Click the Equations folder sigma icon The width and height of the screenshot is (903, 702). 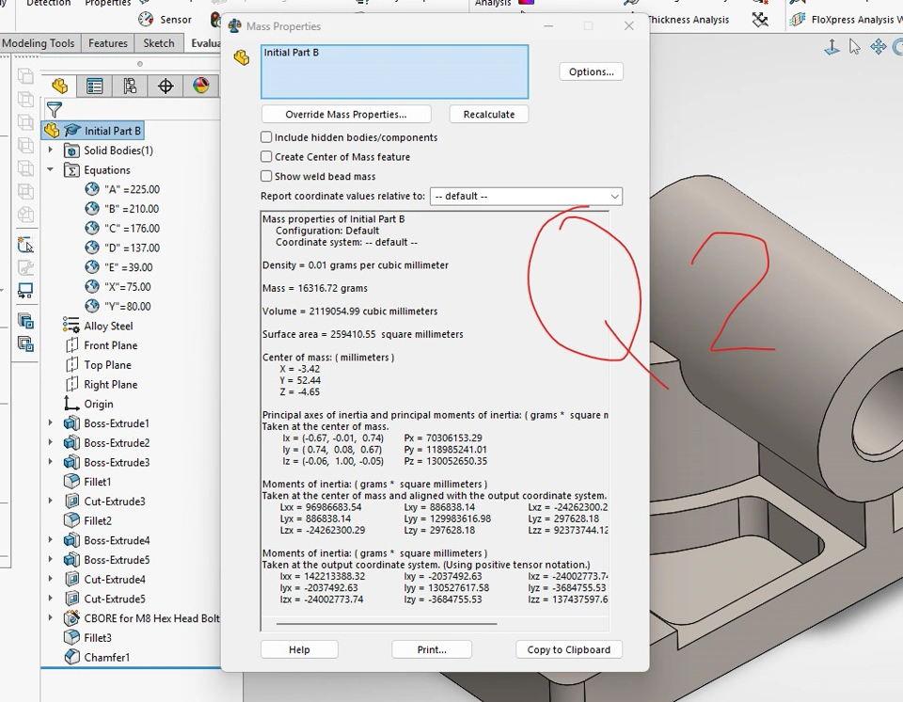(x=71, y=170)
